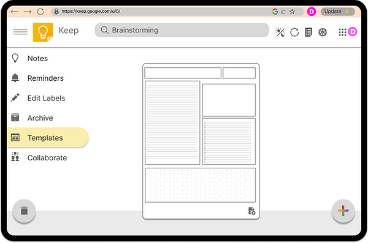Toggle dark mode with the sun-moon icon
This screenshot has width=368, height=243.
(280, 32)
